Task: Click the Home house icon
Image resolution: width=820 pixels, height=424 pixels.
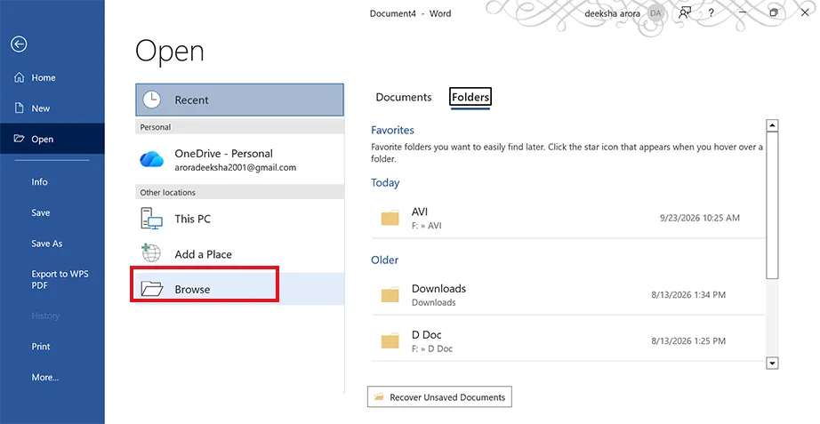Action: pyautogui.click(x=20, y=77)
